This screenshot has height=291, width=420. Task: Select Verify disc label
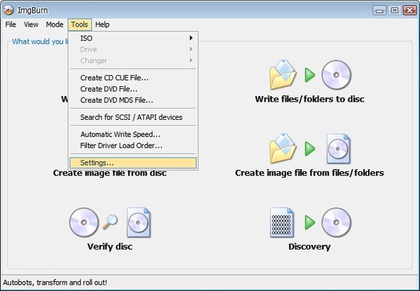(110, 247)
